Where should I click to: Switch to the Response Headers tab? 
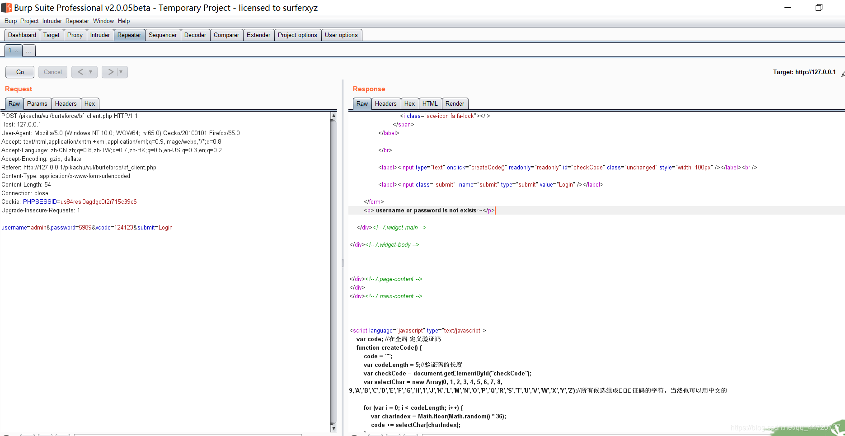[385, 103]
